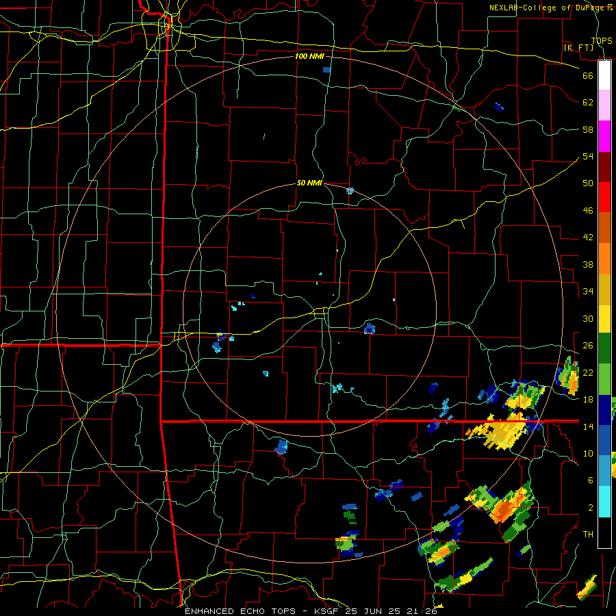
Task: Click the magenta legend swatch
Action: coord(604,136)
